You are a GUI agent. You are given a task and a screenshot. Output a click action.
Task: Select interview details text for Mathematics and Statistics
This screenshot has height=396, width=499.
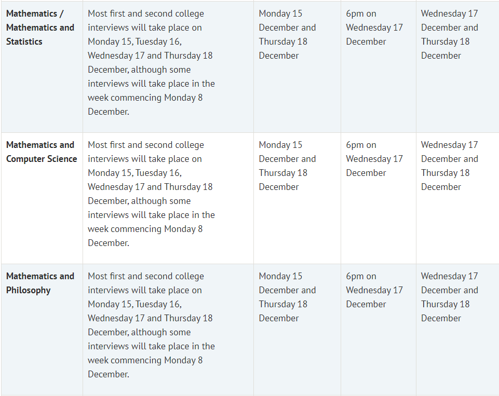coord(151,63)
